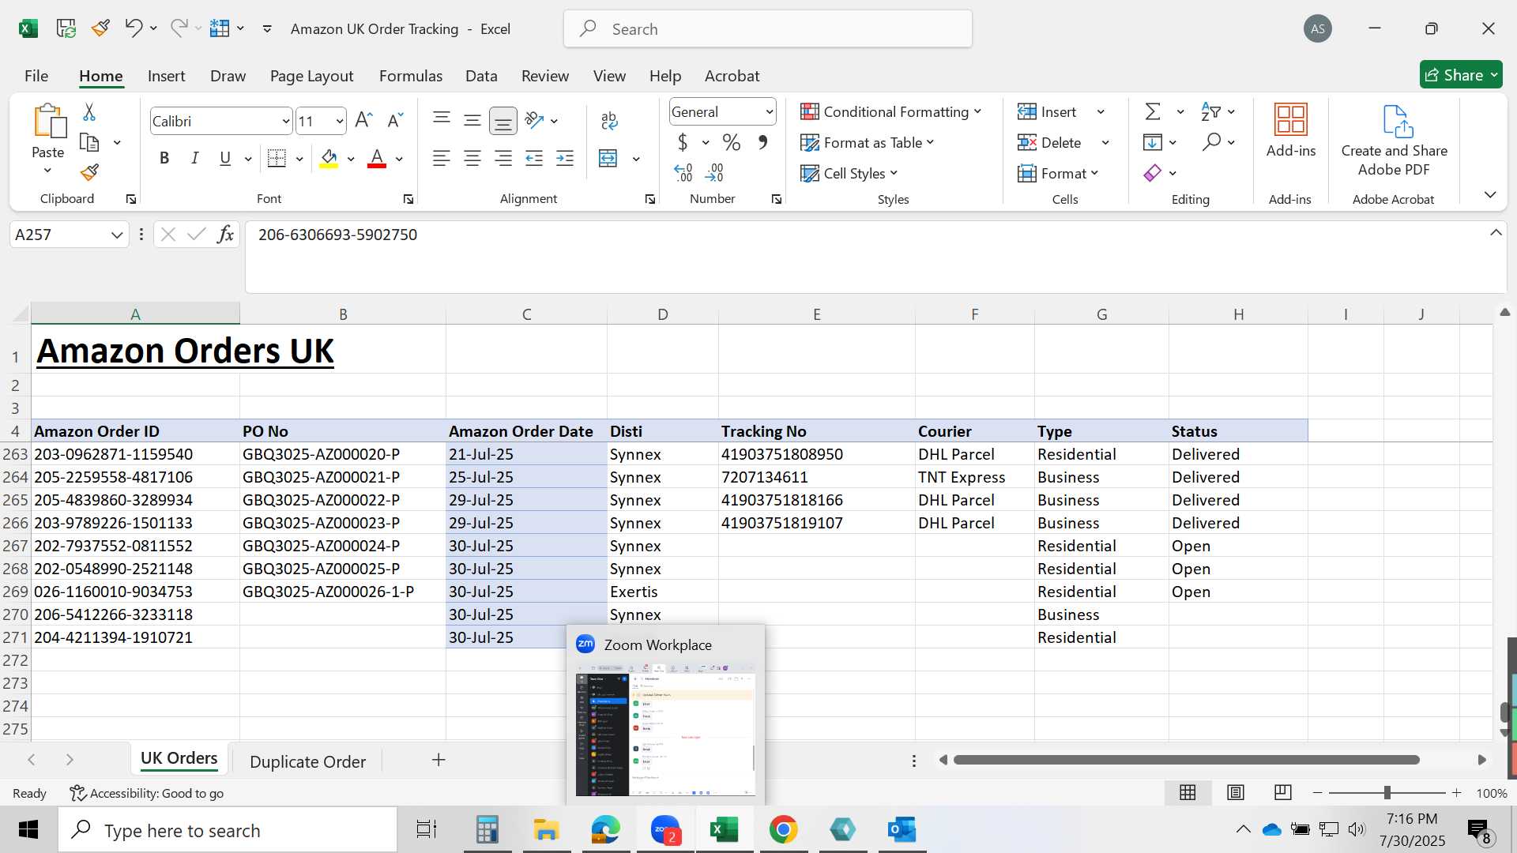The image size is (1517, 853).
Task: Open the Calibri font name dropdown
Action: pyautogui.click(x=286, y=122)
